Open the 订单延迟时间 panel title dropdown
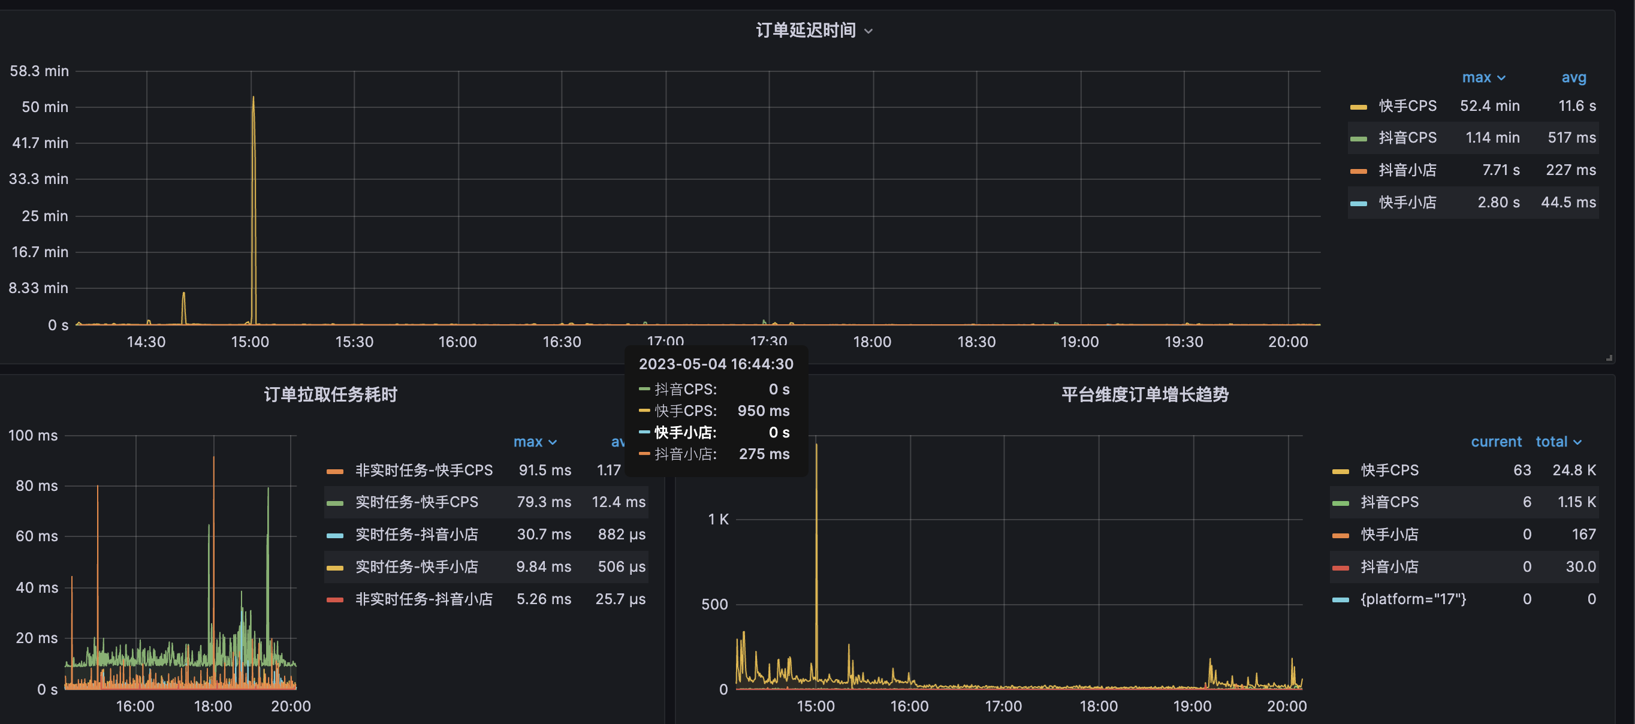1635x724 pixels. 815,31
